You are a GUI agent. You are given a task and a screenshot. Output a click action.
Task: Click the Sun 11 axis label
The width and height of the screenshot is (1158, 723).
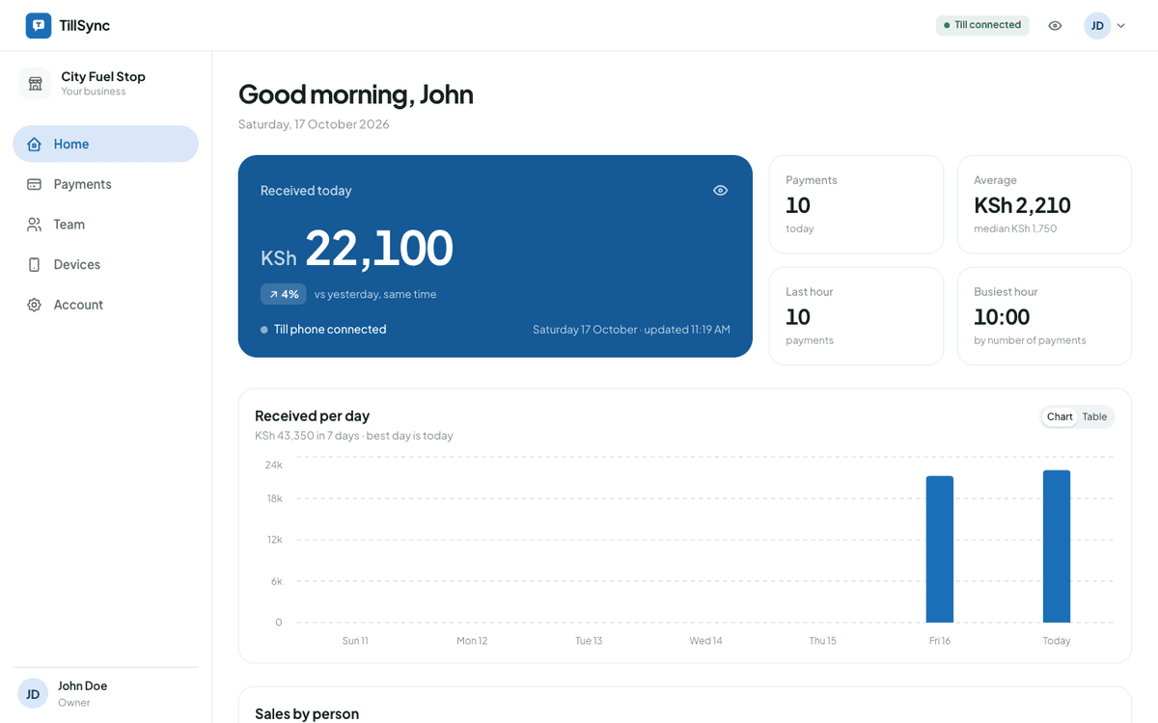coord(355,641)
